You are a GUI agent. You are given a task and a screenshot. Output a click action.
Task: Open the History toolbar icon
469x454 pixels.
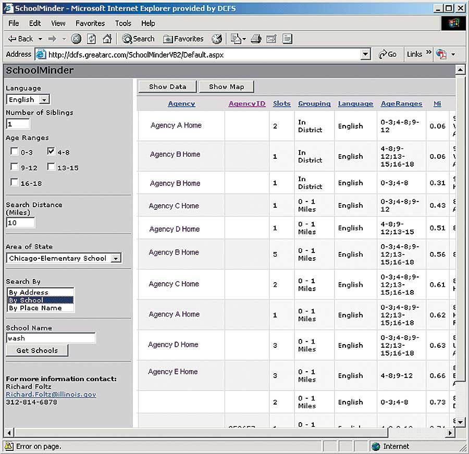[x=217, y=39]
